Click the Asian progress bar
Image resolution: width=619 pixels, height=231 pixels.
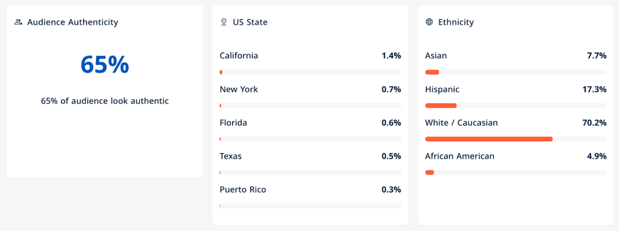[x=516, y=72]
